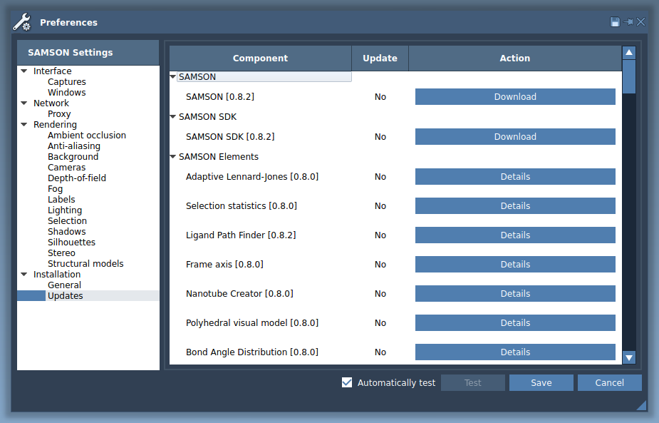Open the Ambient occlusion settings page

pyautogui.click(x=87, y=136)
